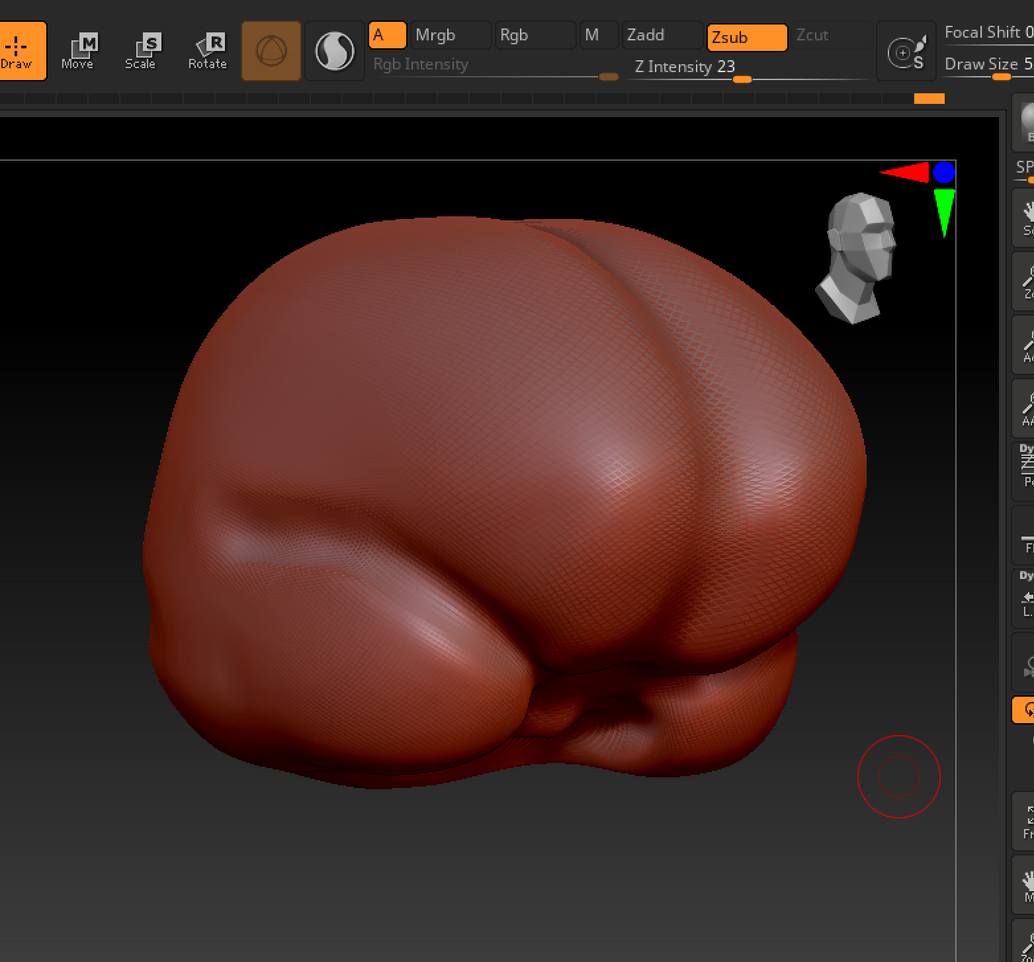1034x962 pixels.
Task: Switch to the Move transform tool
Action: [x=79, y=51]
